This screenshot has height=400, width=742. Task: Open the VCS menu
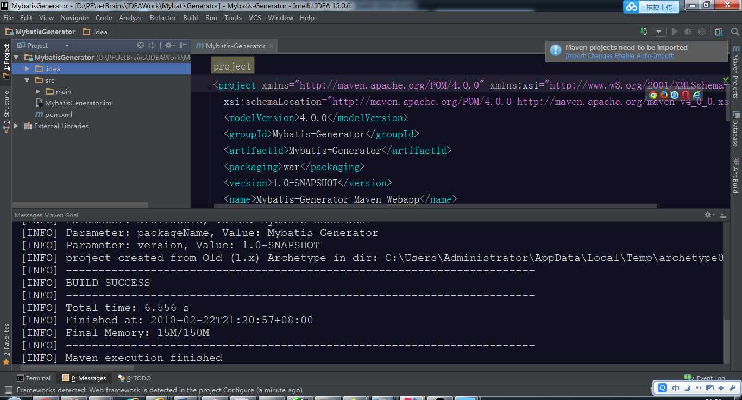click(255, 17)
